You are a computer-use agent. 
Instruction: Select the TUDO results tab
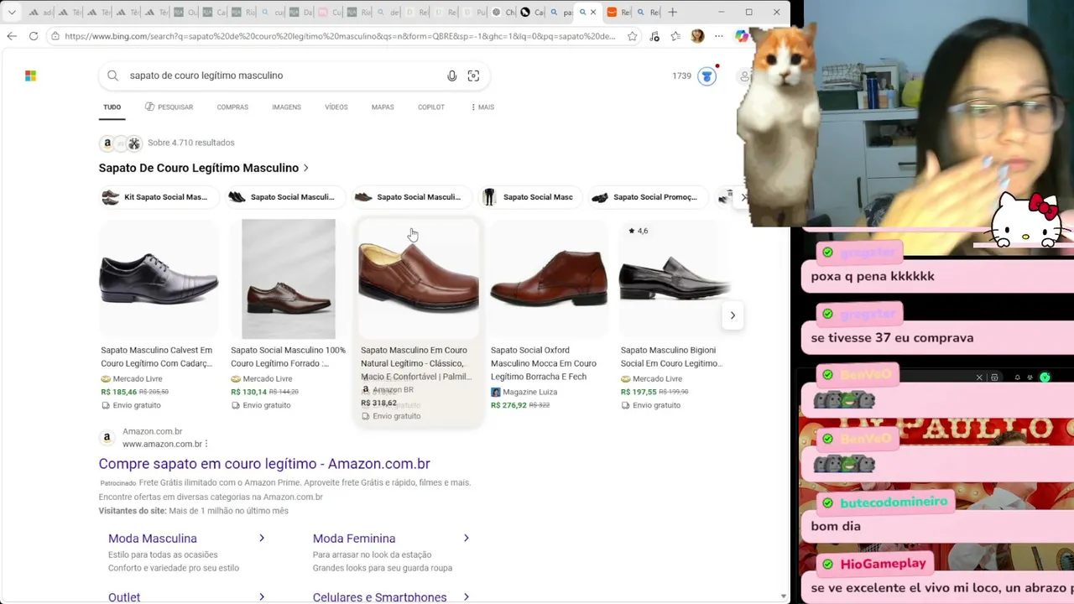tap(112, 107)
